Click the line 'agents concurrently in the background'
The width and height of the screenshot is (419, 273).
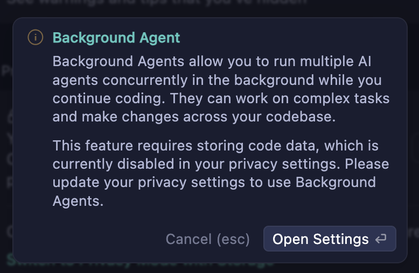coord(217,80)
